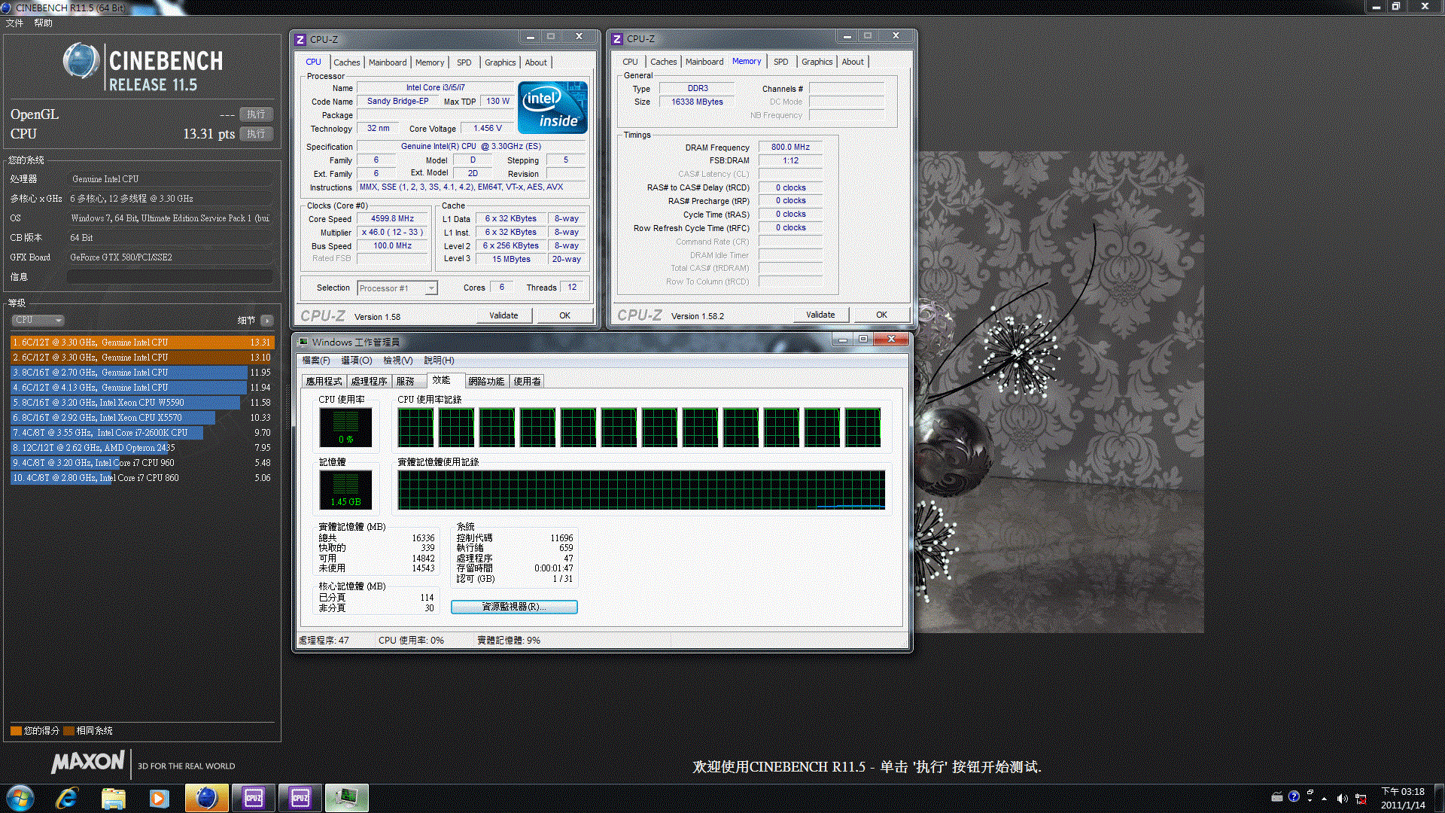This screenshot has width=1445, height=813.
Task: Switch to 網路功能 tab in Task Manager
Action: pos(486,382)
